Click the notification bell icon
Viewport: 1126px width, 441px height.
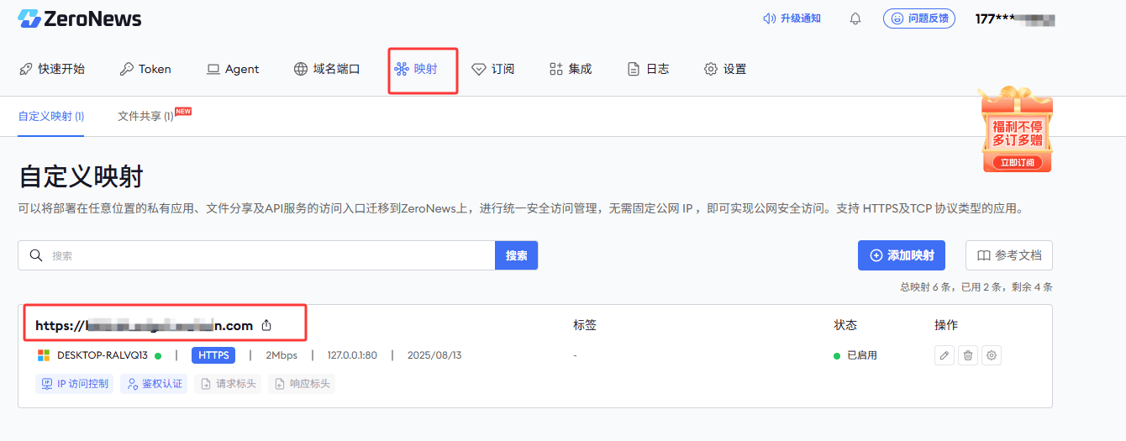tap(855, 18)
